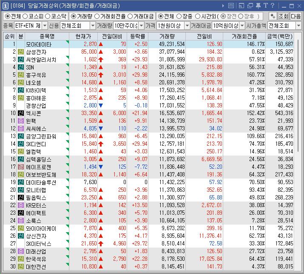Click the duplicate window icon in the title bar
The height and width of the screenshot is (274, 304).
tap(250, 6)
